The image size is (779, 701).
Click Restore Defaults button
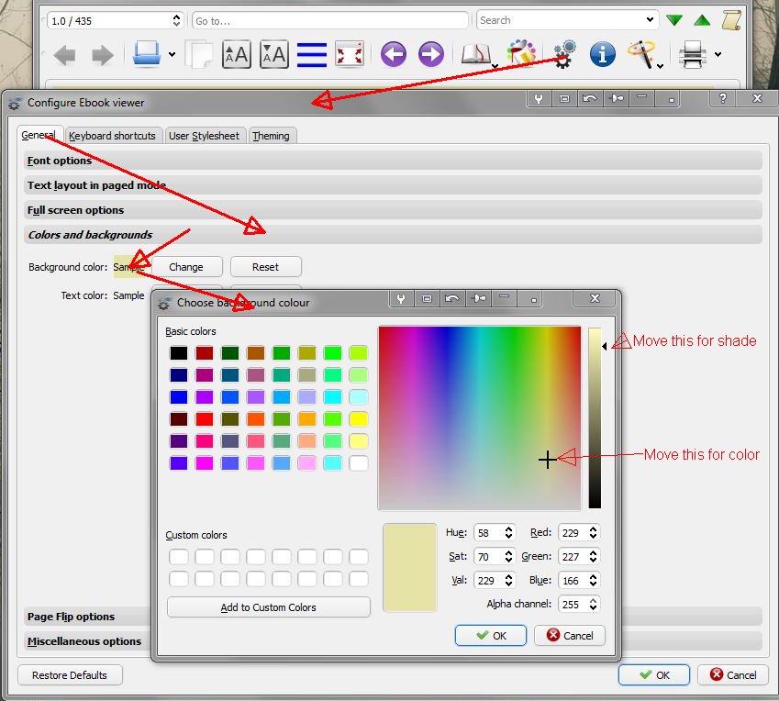70,675
